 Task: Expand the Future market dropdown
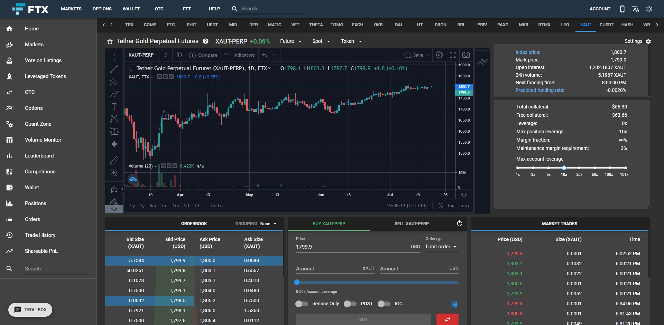[290, 41]
